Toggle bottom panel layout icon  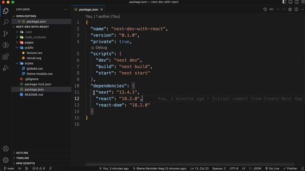tap(290, 2)
